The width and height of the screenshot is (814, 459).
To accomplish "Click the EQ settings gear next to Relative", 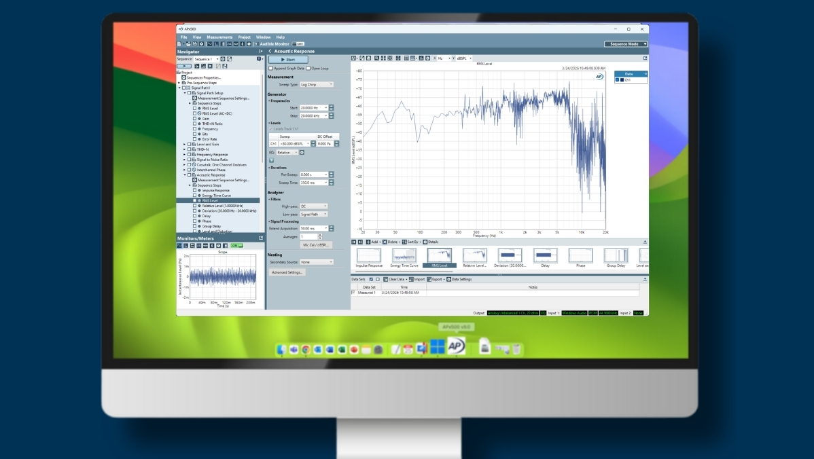I will tap(302, 153).
